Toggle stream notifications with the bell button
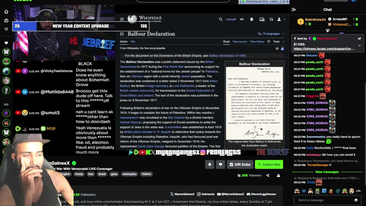 [210, 165]
